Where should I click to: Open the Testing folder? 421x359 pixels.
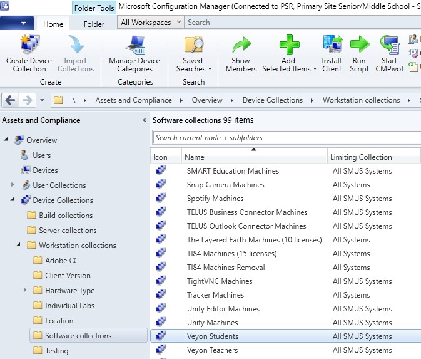point(57,351)
